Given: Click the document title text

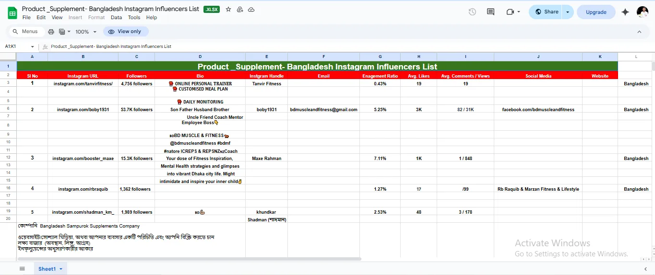Looking at the screenshot, I should pos(110,9).
